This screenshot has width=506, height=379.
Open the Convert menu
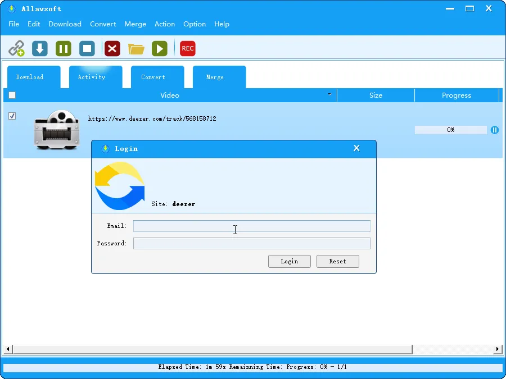103,24
